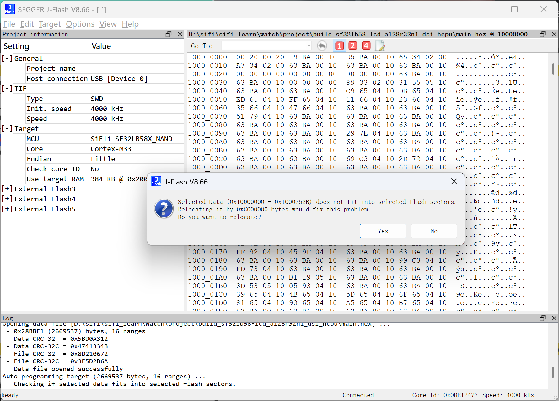Screen dimensions: 559x401
Task: Click the Go To back arrow icon
Action: 322,46
